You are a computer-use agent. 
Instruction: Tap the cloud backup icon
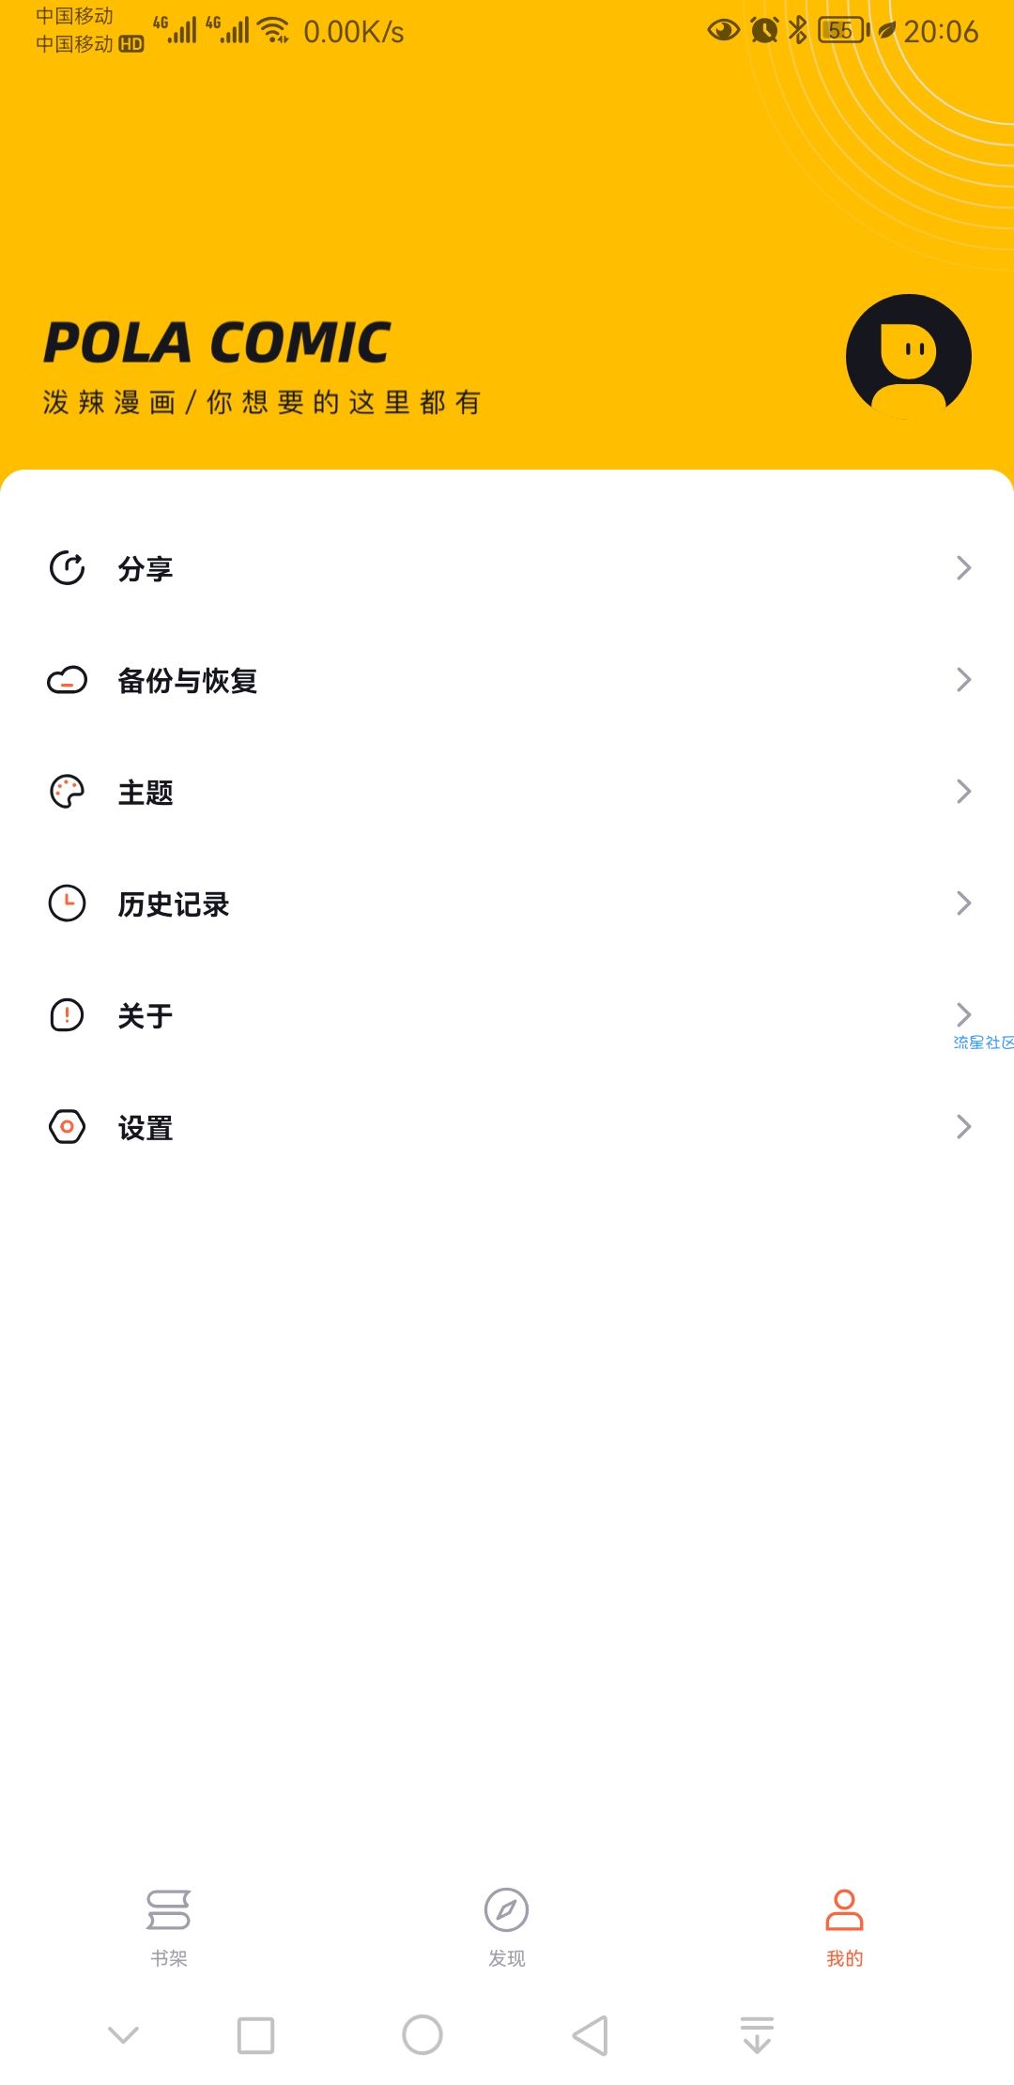click(67, 680)
